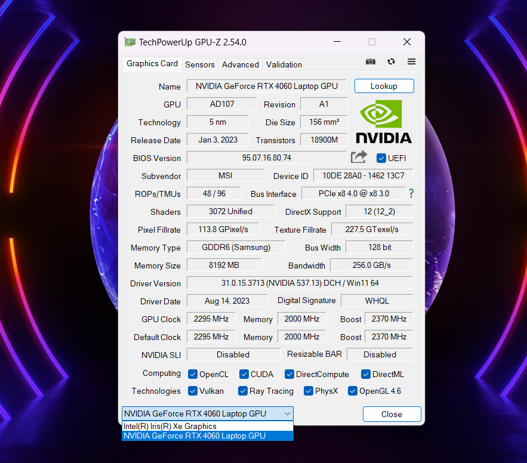The width and height of the screenshot is (527, 463).
Task: Toggle the OpenCL checkbox
Action: (193, 374)
